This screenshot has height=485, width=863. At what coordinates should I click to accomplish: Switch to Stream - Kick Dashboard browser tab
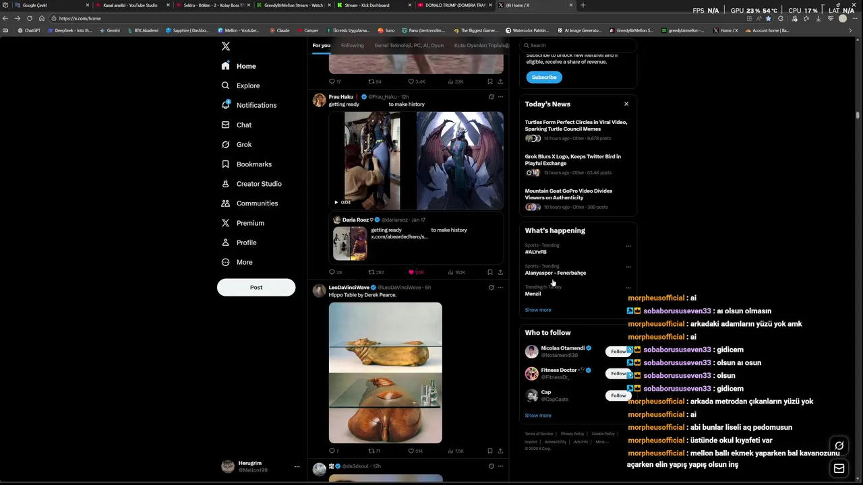click(x=374, y=5)
